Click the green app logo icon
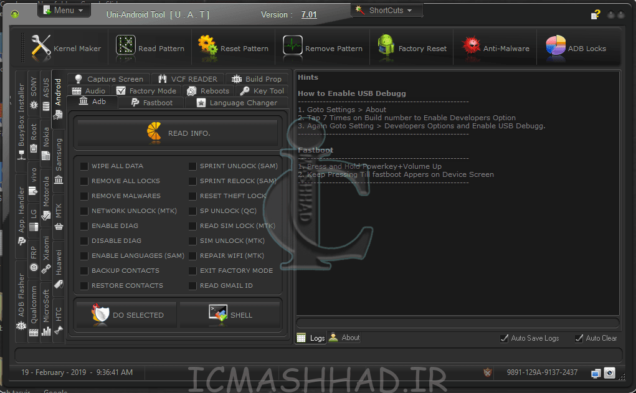Viewport: 636px width, 393px height. pos(15,14)
